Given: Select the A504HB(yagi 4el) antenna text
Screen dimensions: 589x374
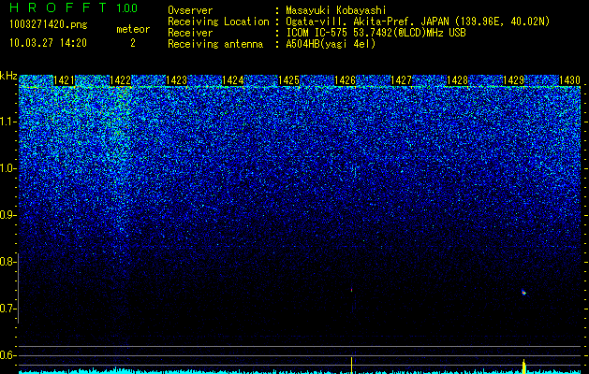Looking at the screenshot, I should 331,44.
